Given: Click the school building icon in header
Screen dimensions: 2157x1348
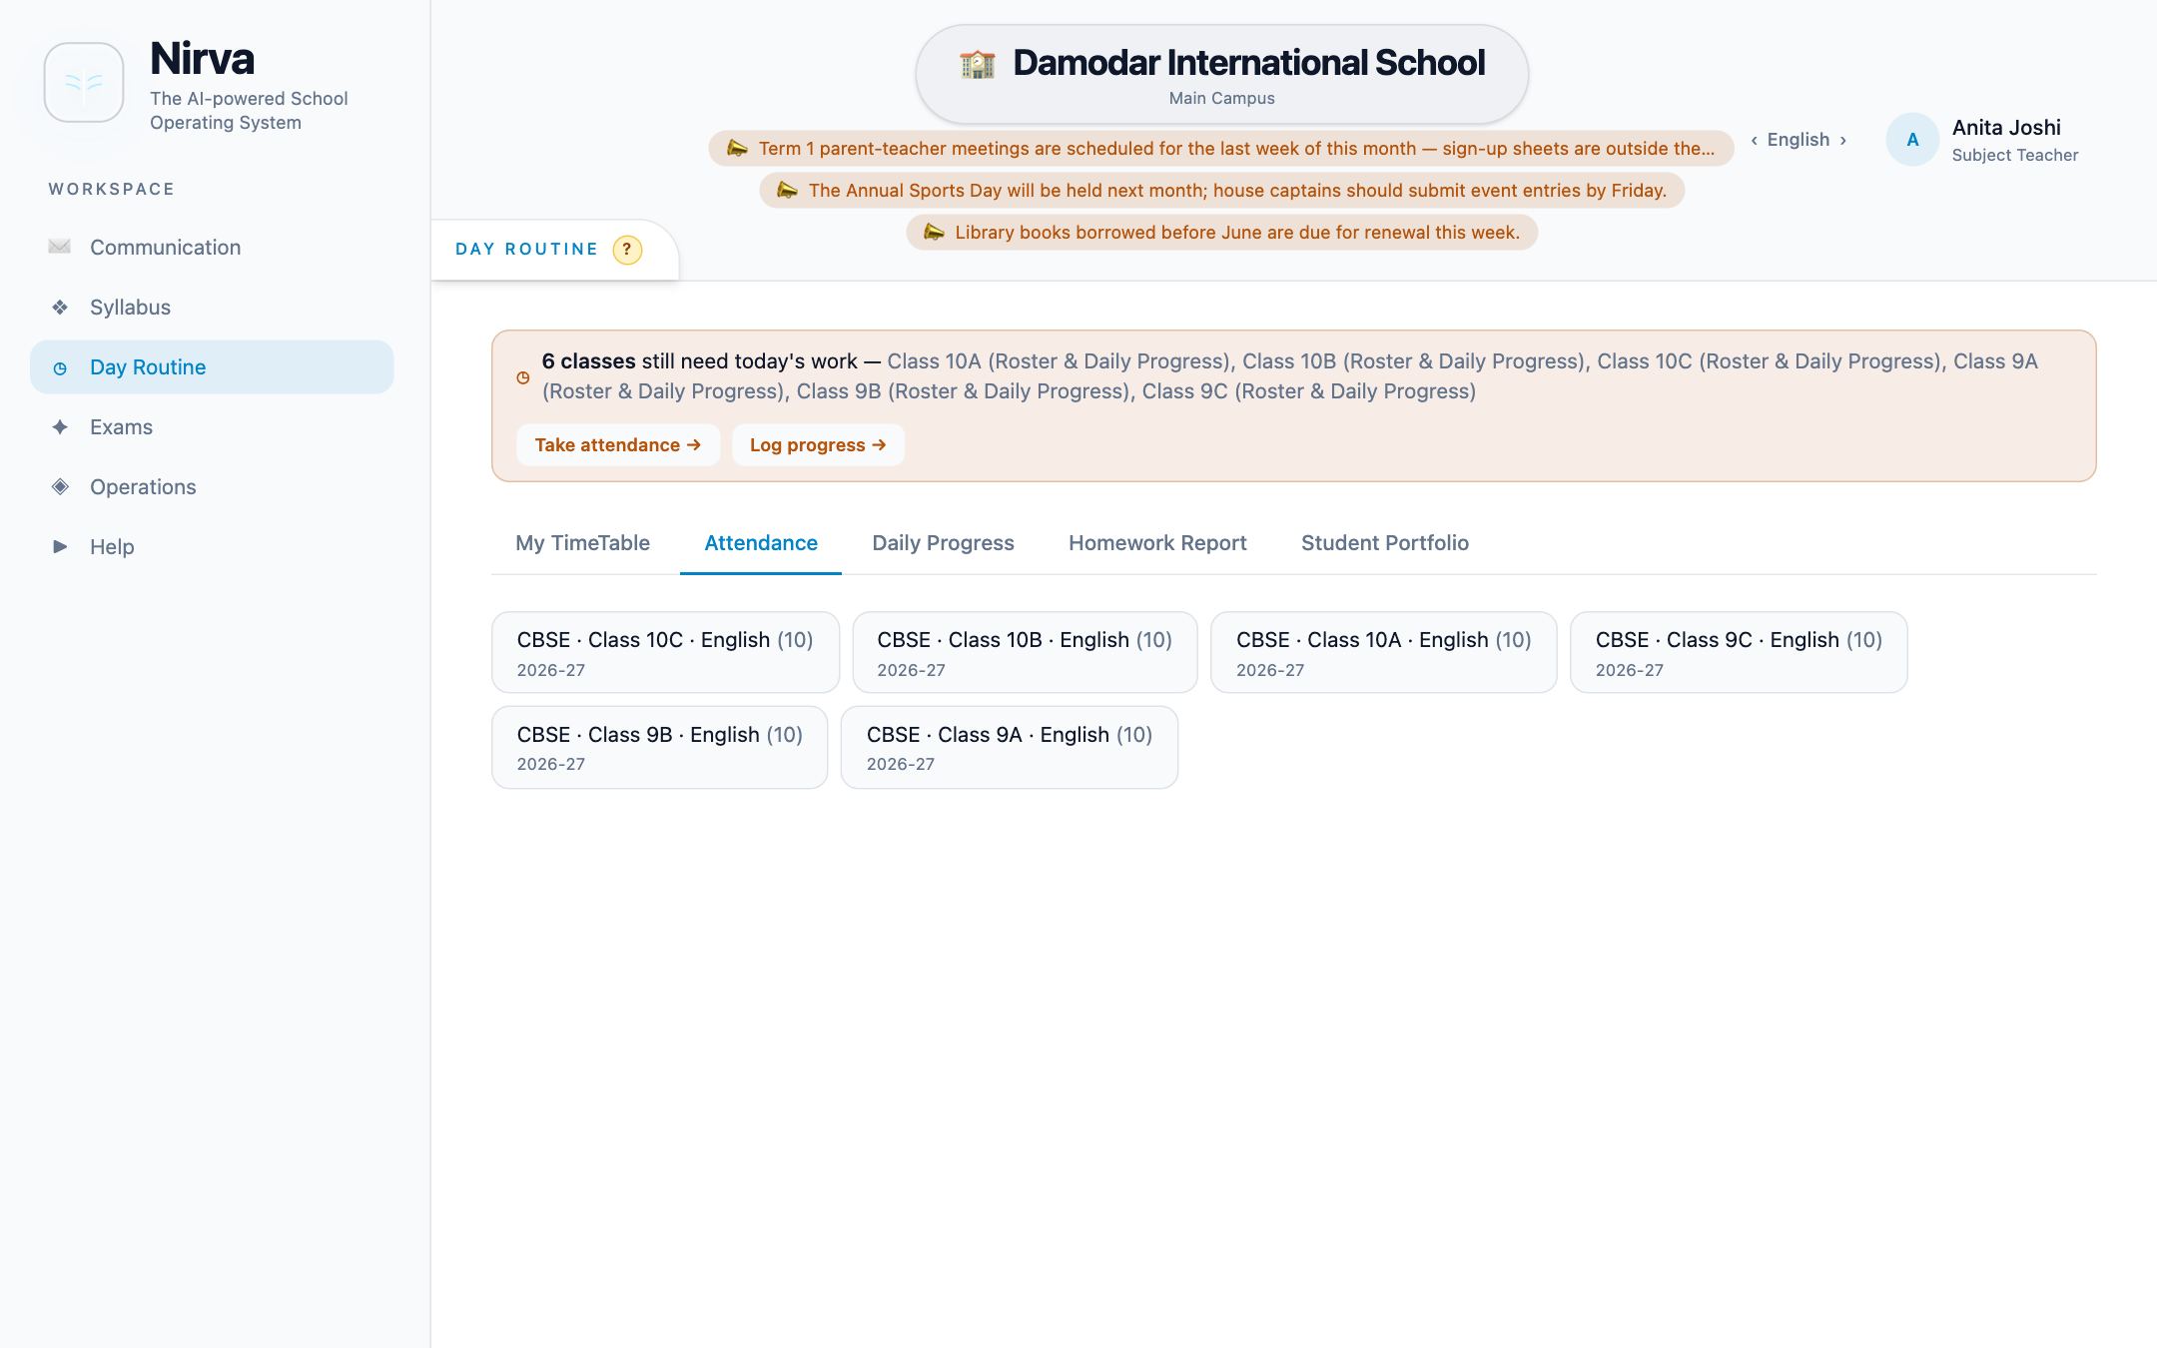Looking at the screenshot, I should pos(977,64).
